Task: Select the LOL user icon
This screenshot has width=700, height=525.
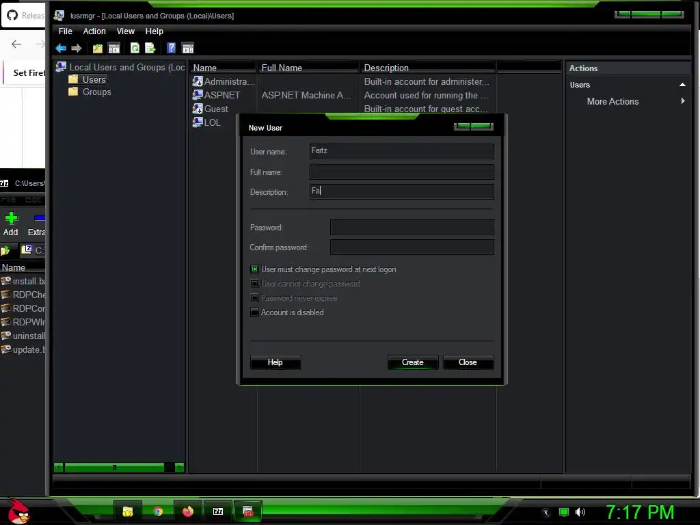Action: tap(198, 122)
